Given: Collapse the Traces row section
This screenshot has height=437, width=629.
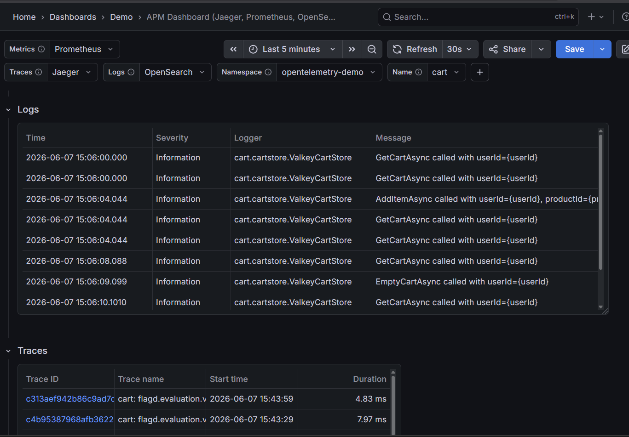Looking at the screenshot, I should coord(8,351).
